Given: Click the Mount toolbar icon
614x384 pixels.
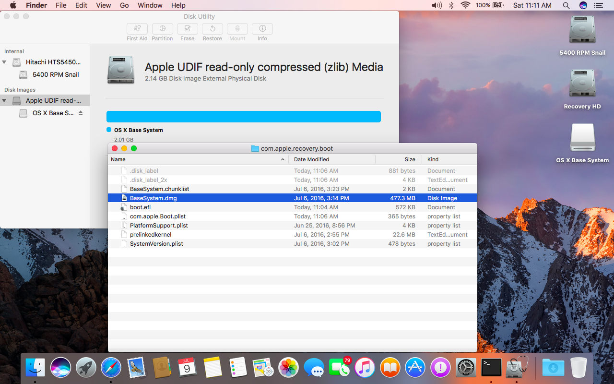Looking at the screenshot, I should [237, 29].
